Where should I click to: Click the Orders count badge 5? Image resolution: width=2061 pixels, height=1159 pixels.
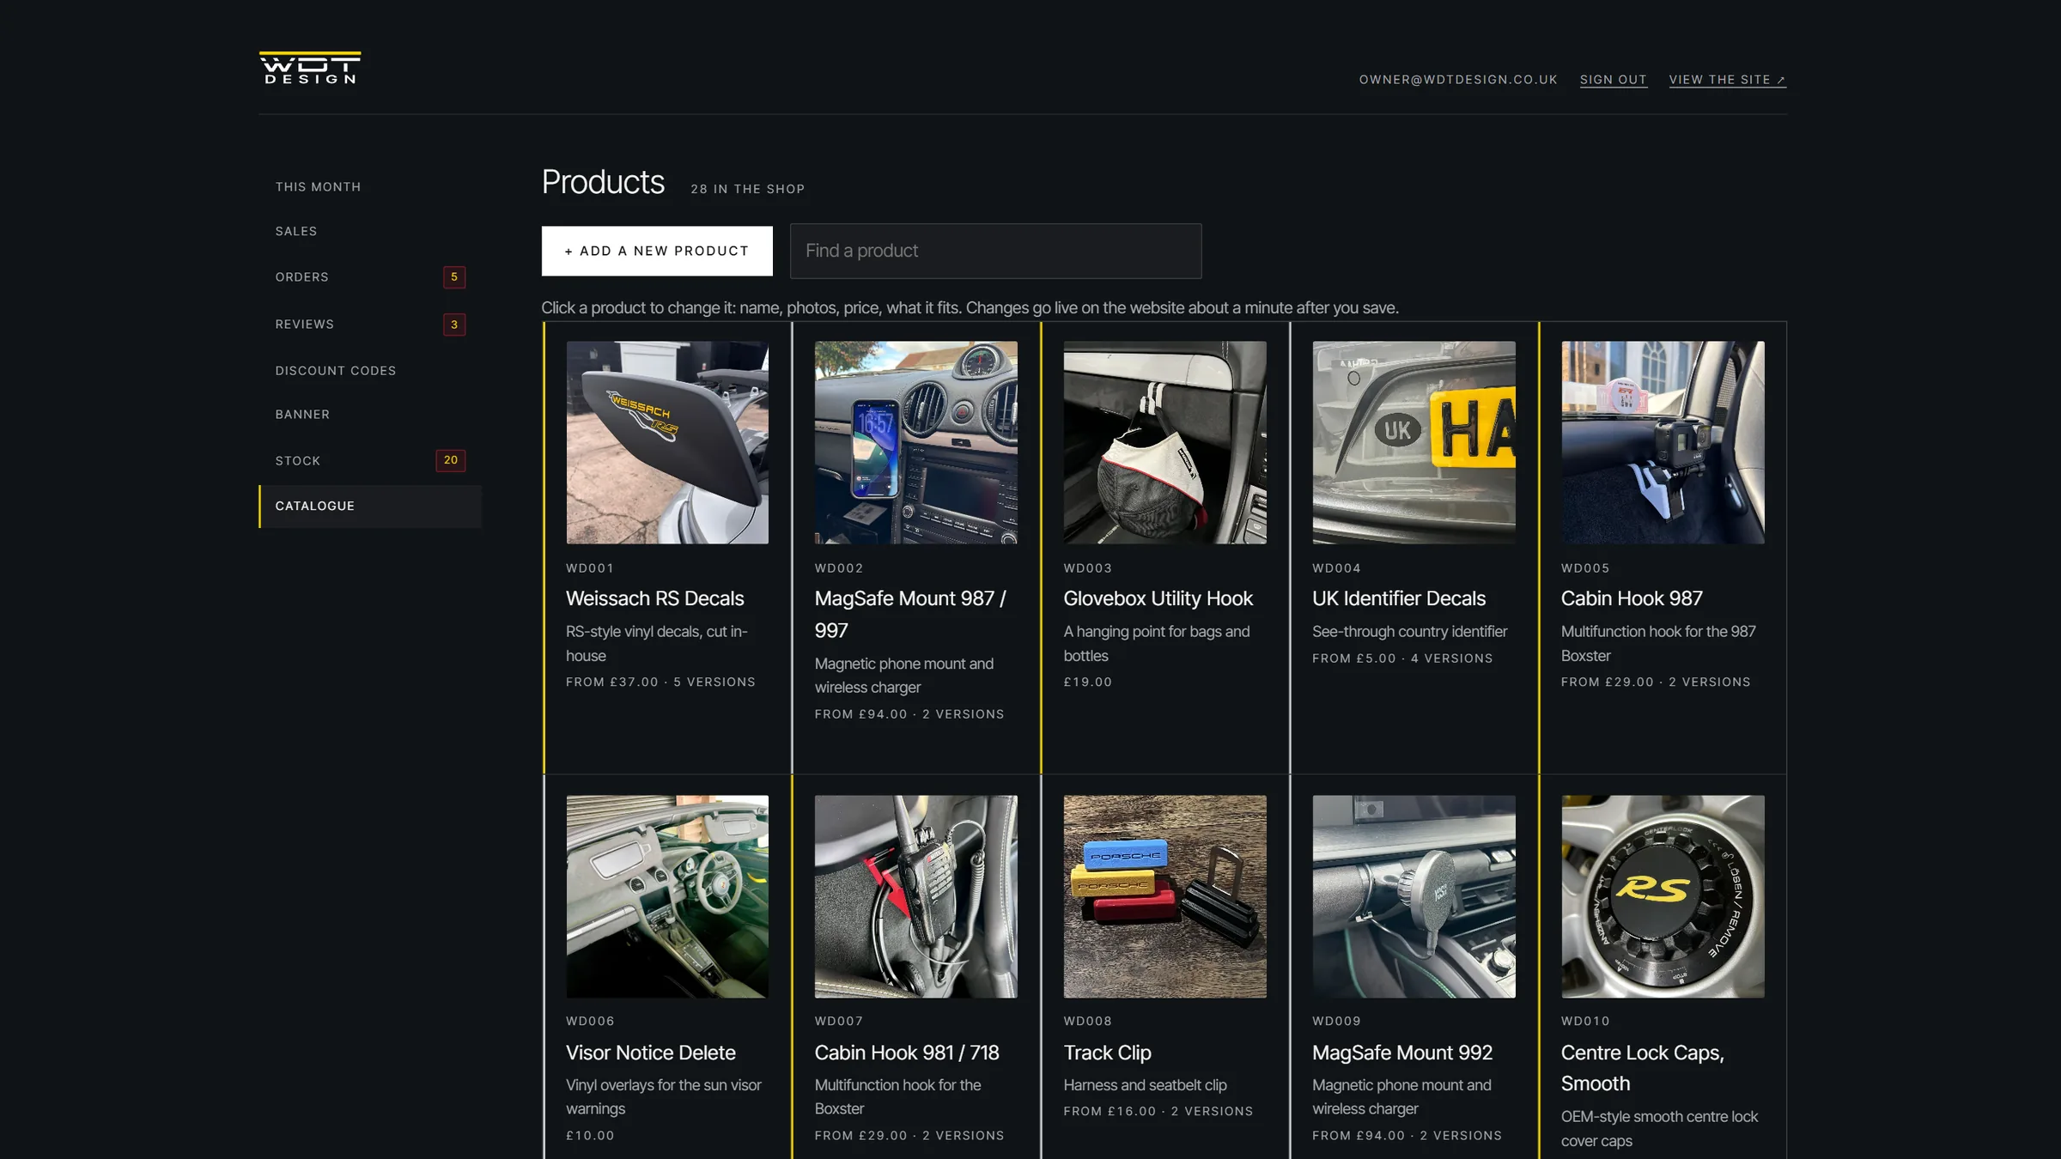[454, 276]
